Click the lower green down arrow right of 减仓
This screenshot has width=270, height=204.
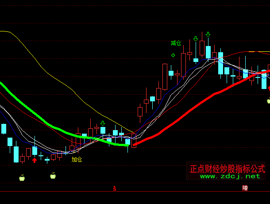click(196, 39)
